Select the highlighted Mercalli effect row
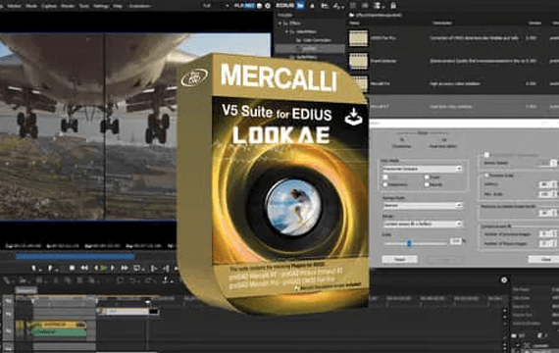 pyautogui.click(x=464, y=107)
